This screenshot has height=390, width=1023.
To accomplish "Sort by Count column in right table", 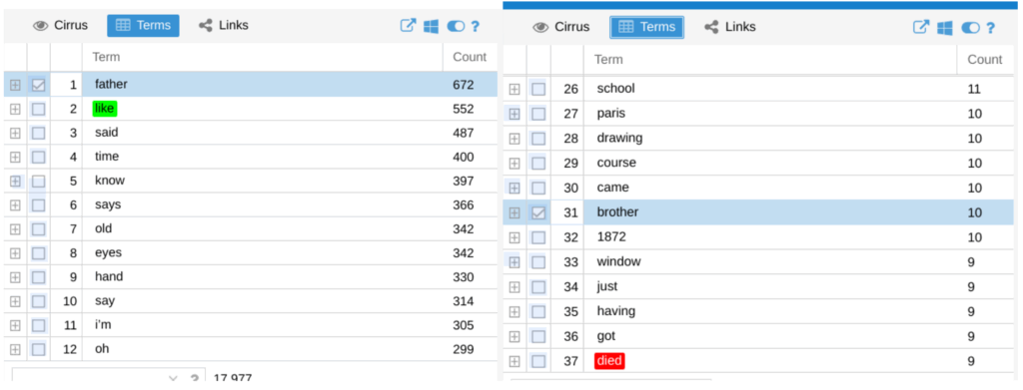I will pos(984,60).
